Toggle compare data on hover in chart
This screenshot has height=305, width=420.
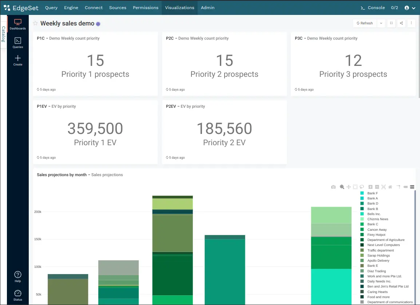click(x=412, y=187)
